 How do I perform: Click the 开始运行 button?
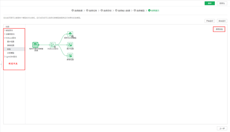pos(209,21)
